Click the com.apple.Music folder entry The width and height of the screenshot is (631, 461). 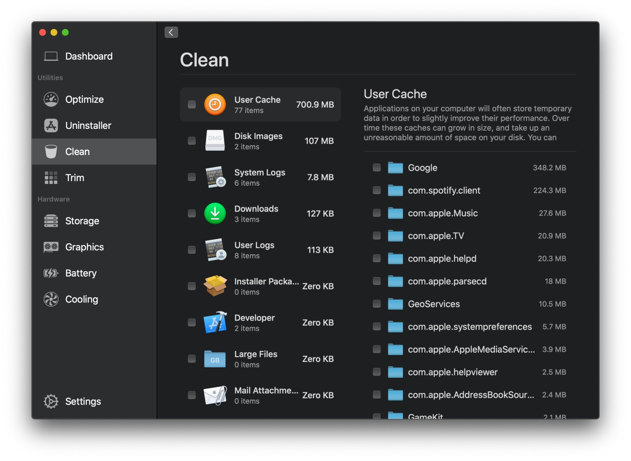pyautogui.click(x=442, y=213)
